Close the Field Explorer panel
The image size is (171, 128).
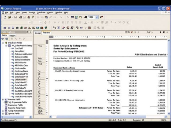31,32
